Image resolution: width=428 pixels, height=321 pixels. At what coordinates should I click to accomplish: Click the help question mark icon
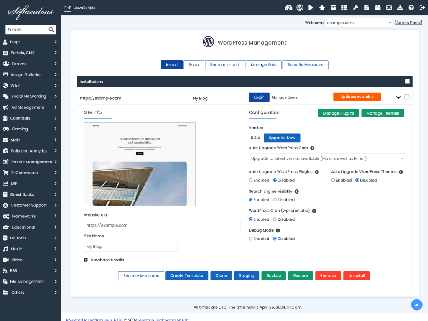click(x=411, y=8)
